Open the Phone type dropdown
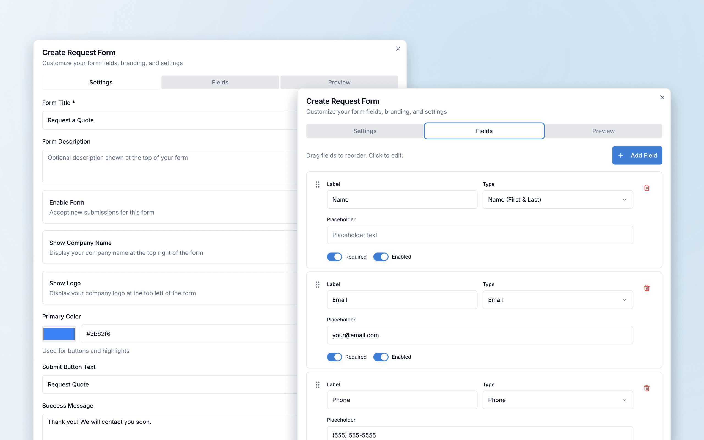The width and height of the screenshot is (704, 440). [558, 400]
